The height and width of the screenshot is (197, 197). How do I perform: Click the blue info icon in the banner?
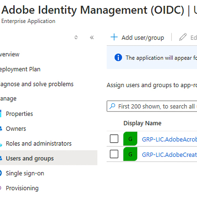[118, 58]
